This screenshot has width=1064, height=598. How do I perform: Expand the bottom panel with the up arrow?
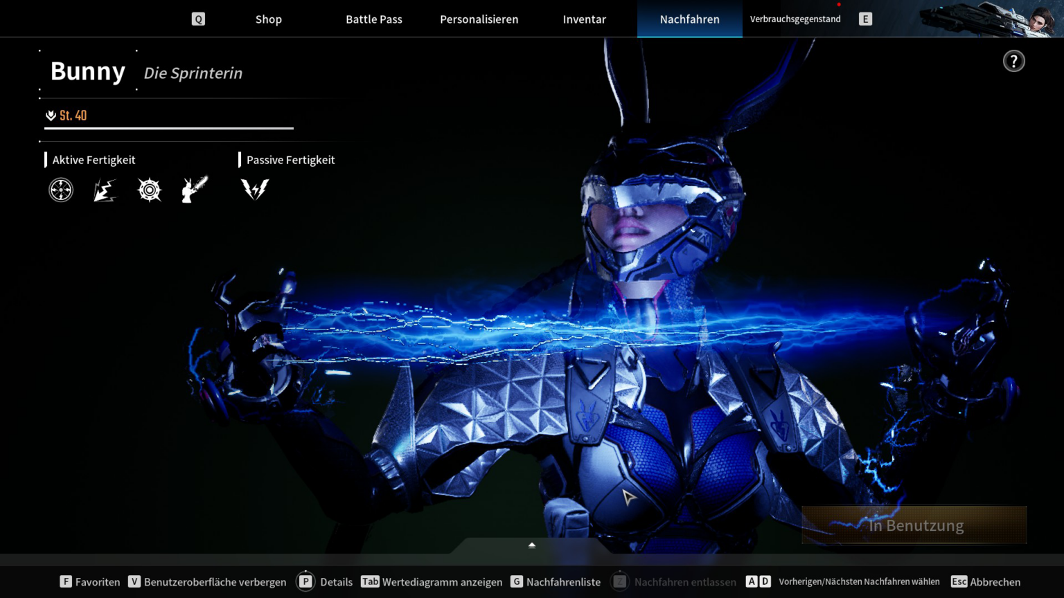[532, 545]
